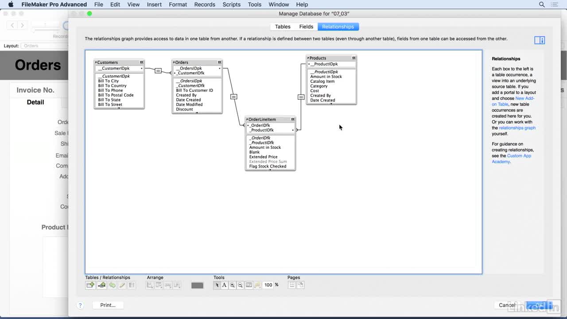The width and height of the screenshot is (567, 319).
Task: Switch to the Fields tab
Action: tap(306, 27)
